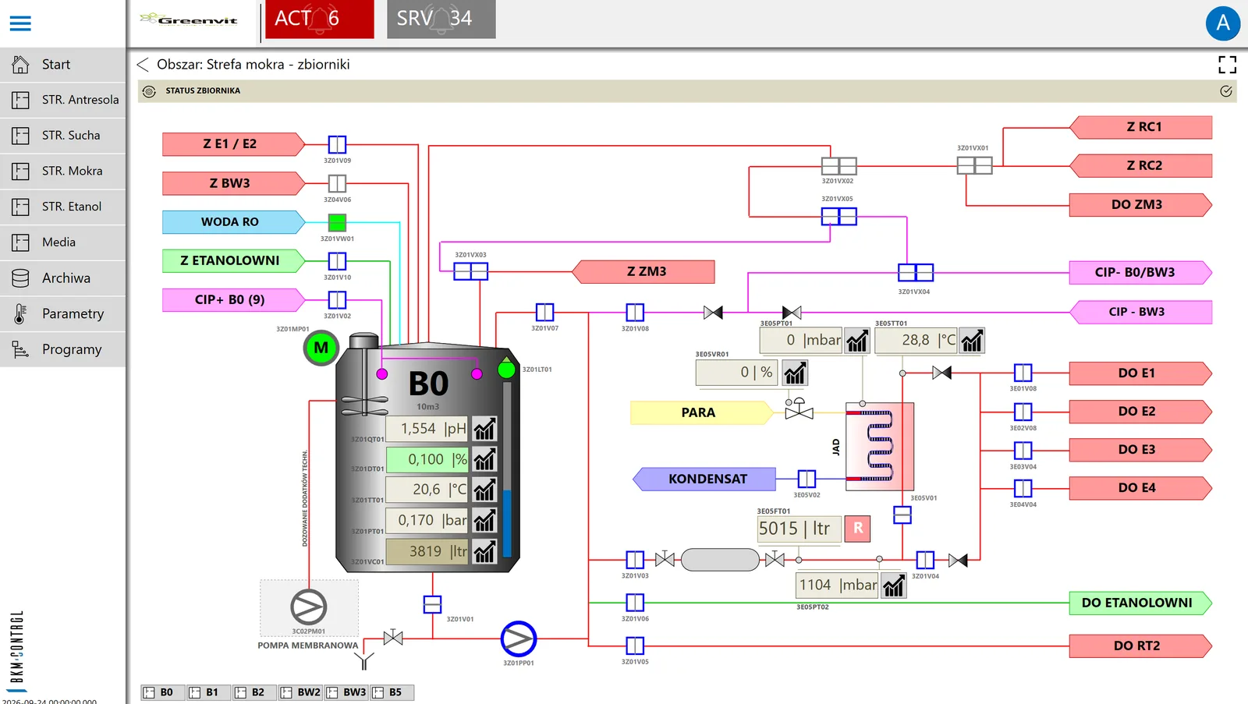Screen dimensions: 1248x704
Task: Click the Z ZM3 source label
Action: 643,271
